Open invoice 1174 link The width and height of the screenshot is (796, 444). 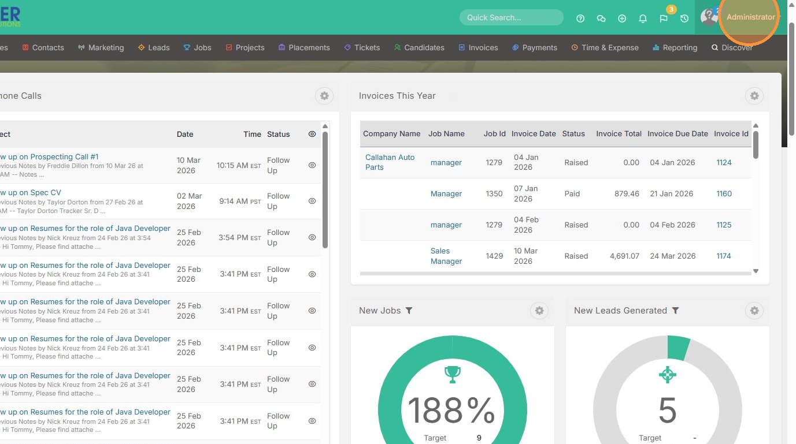coord(724,256)
